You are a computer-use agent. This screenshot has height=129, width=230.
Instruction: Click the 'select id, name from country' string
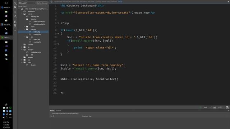pos(98,65)
